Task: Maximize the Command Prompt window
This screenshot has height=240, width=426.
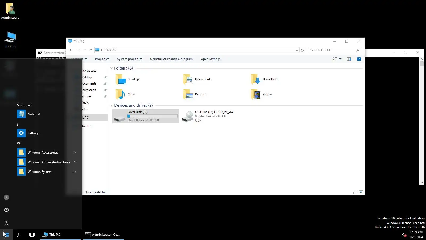Action: [405, 53]
